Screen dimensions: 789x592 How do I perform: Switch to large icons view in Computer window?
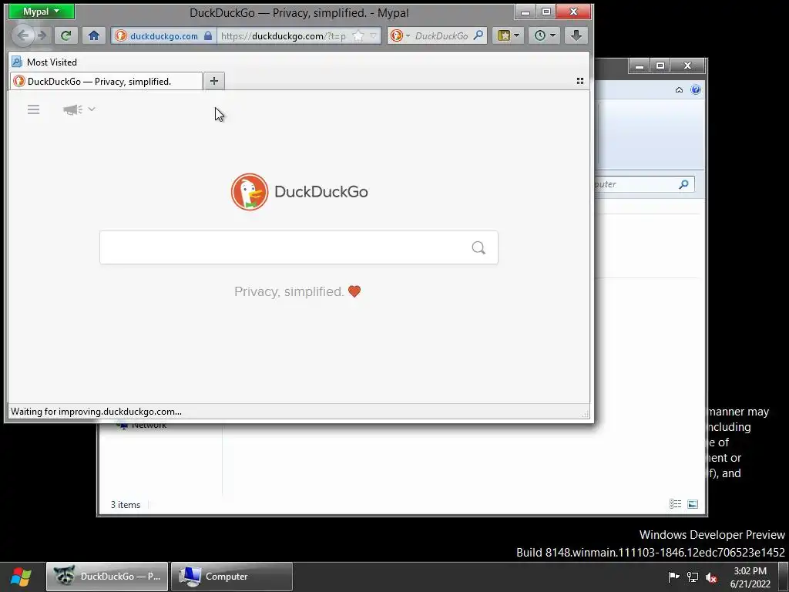pyautogui.click(x=693, y=504)
